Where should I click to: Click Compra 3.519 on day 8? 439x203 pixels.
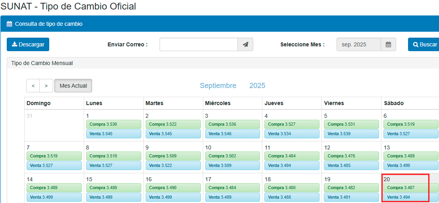coord(114,156)
